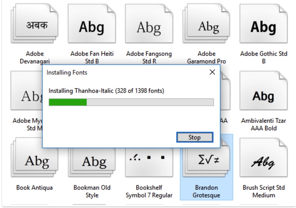Select the Adobe Garamond Pro font icon
The width and height of the screenshot is (296, 208).
pyautogui.click(x=206, y=24)
